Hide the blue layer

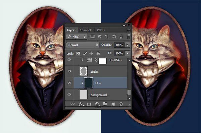[x=69, y=83]
